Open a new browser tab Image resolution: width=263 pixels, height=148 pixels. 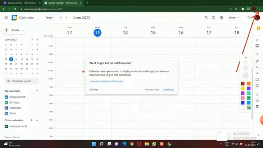[87, 3]
